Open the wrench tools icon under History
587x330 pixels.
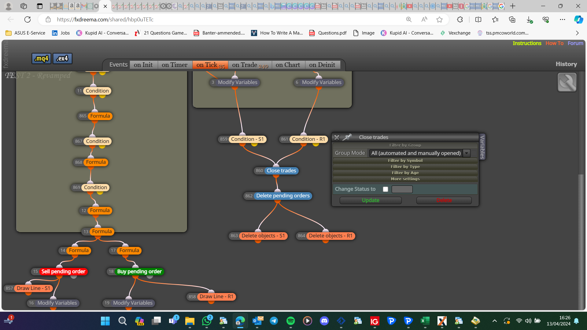[567, 82]
